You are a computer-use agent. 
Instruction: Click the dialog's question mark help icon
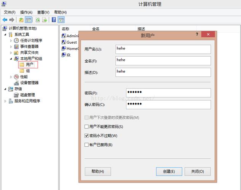coord(197,34)
